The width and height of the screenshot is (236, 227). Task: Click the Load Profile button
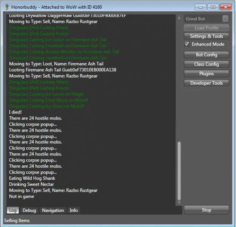pyautogui.click(x=206, y=28)
